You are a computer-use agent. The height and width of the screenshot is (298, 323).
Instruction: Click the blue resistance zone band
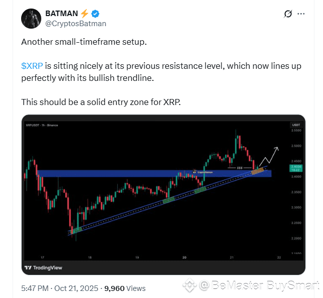click(101, 173)
